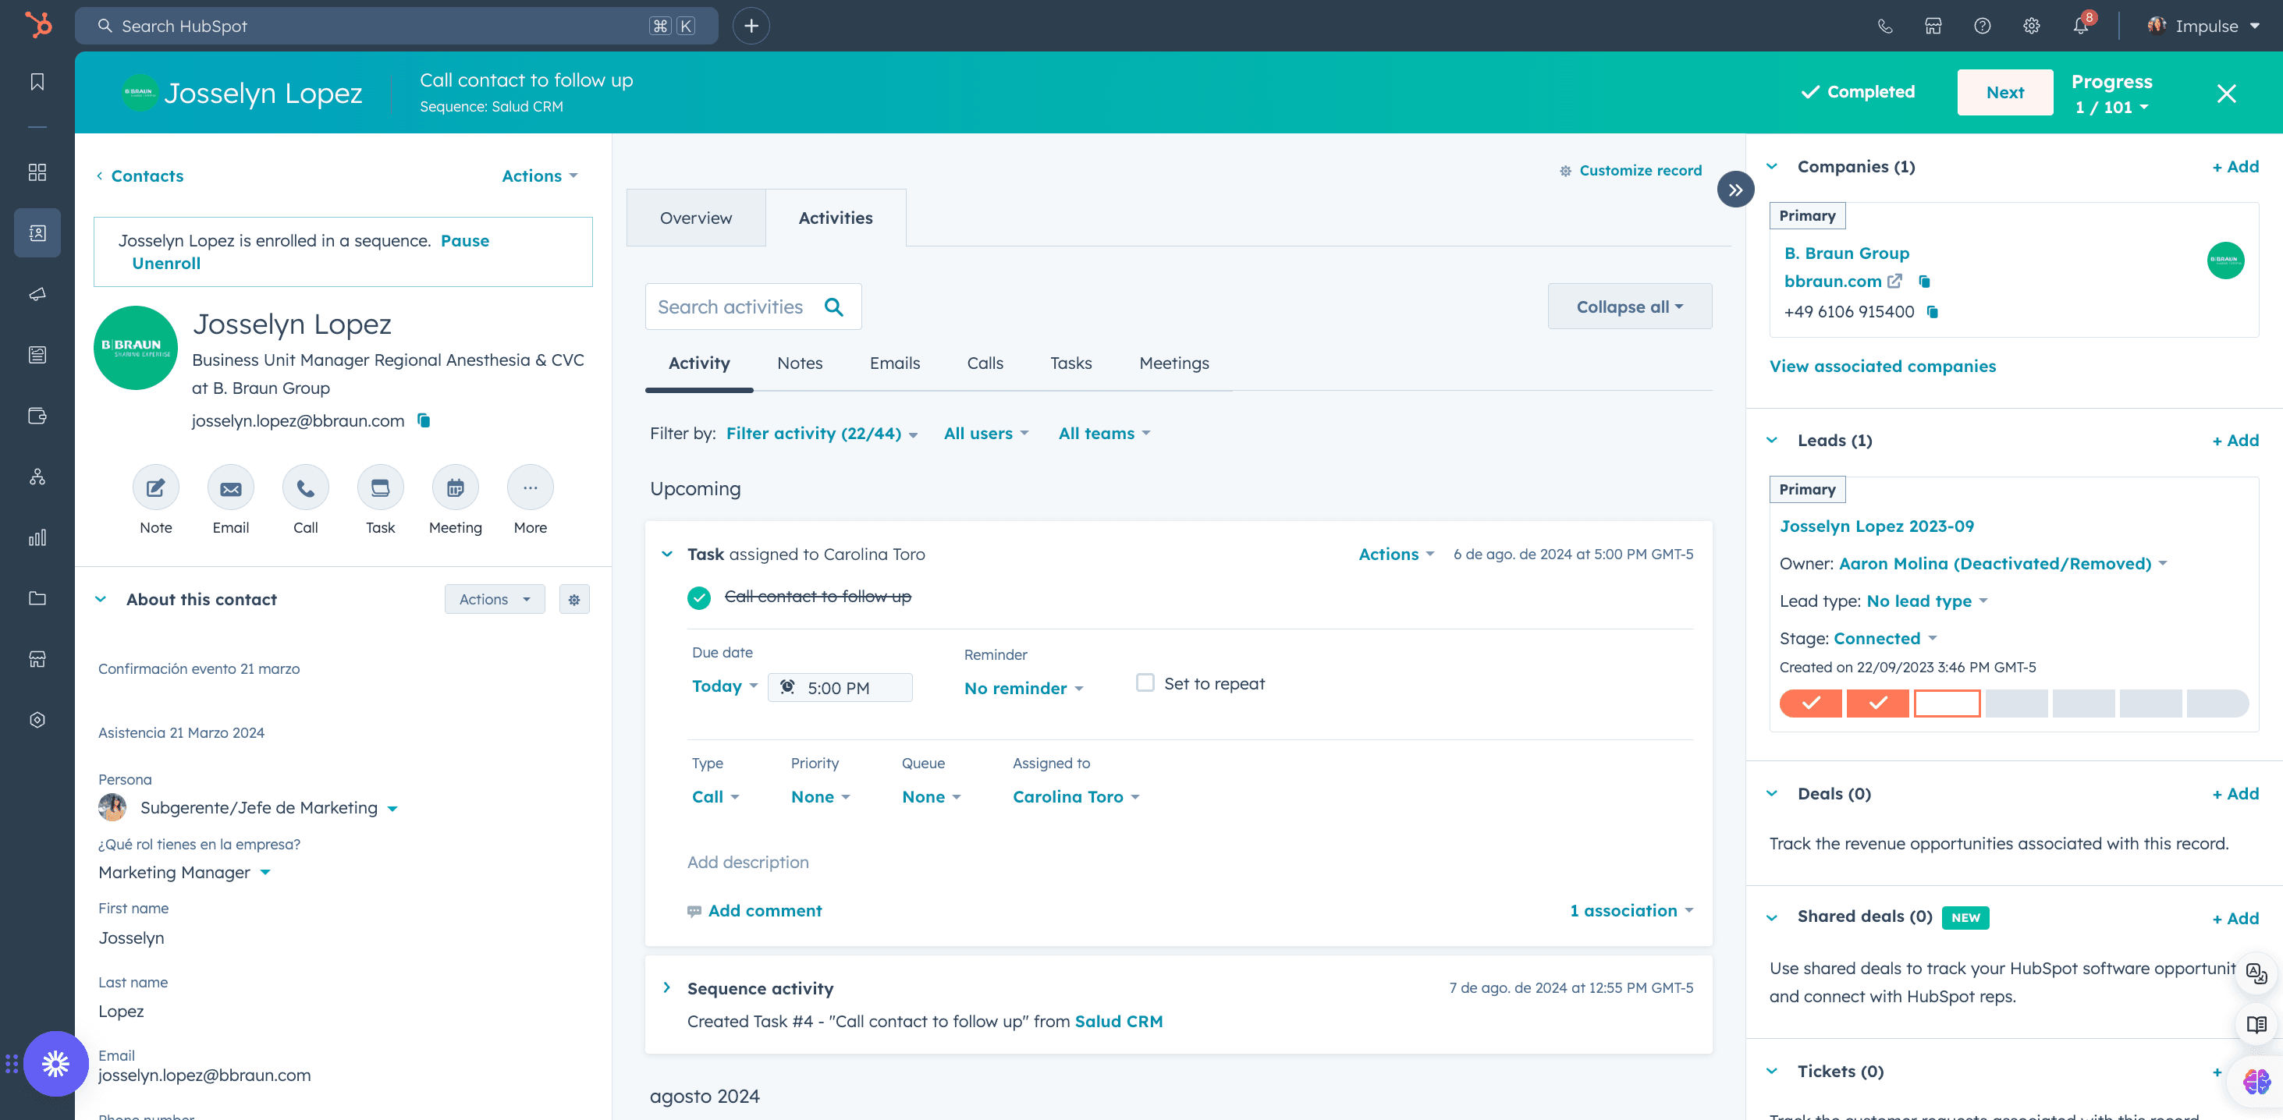Open the Meeting scheduler icon
Viewport: 2283px width, 1120px height.
[x=456, y=487]
